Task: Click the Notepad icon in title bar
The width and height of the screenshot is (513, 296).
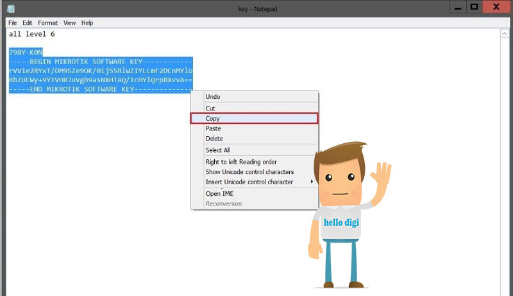Action: pyautogui.click(x=11, y=9)
